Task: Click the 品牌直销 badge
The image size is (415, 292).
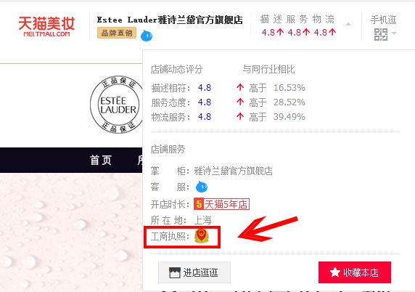Action: [x=117, y=33]
